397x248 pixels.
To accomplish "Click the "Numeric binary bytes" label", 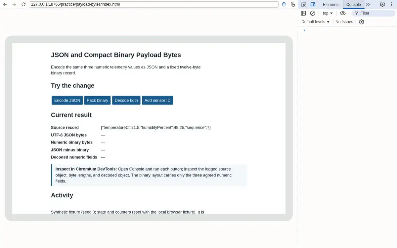I will 72,142.
